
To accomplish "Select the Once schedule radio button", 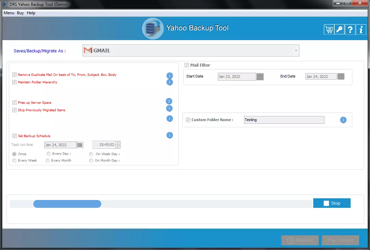I will pos(14,154).
